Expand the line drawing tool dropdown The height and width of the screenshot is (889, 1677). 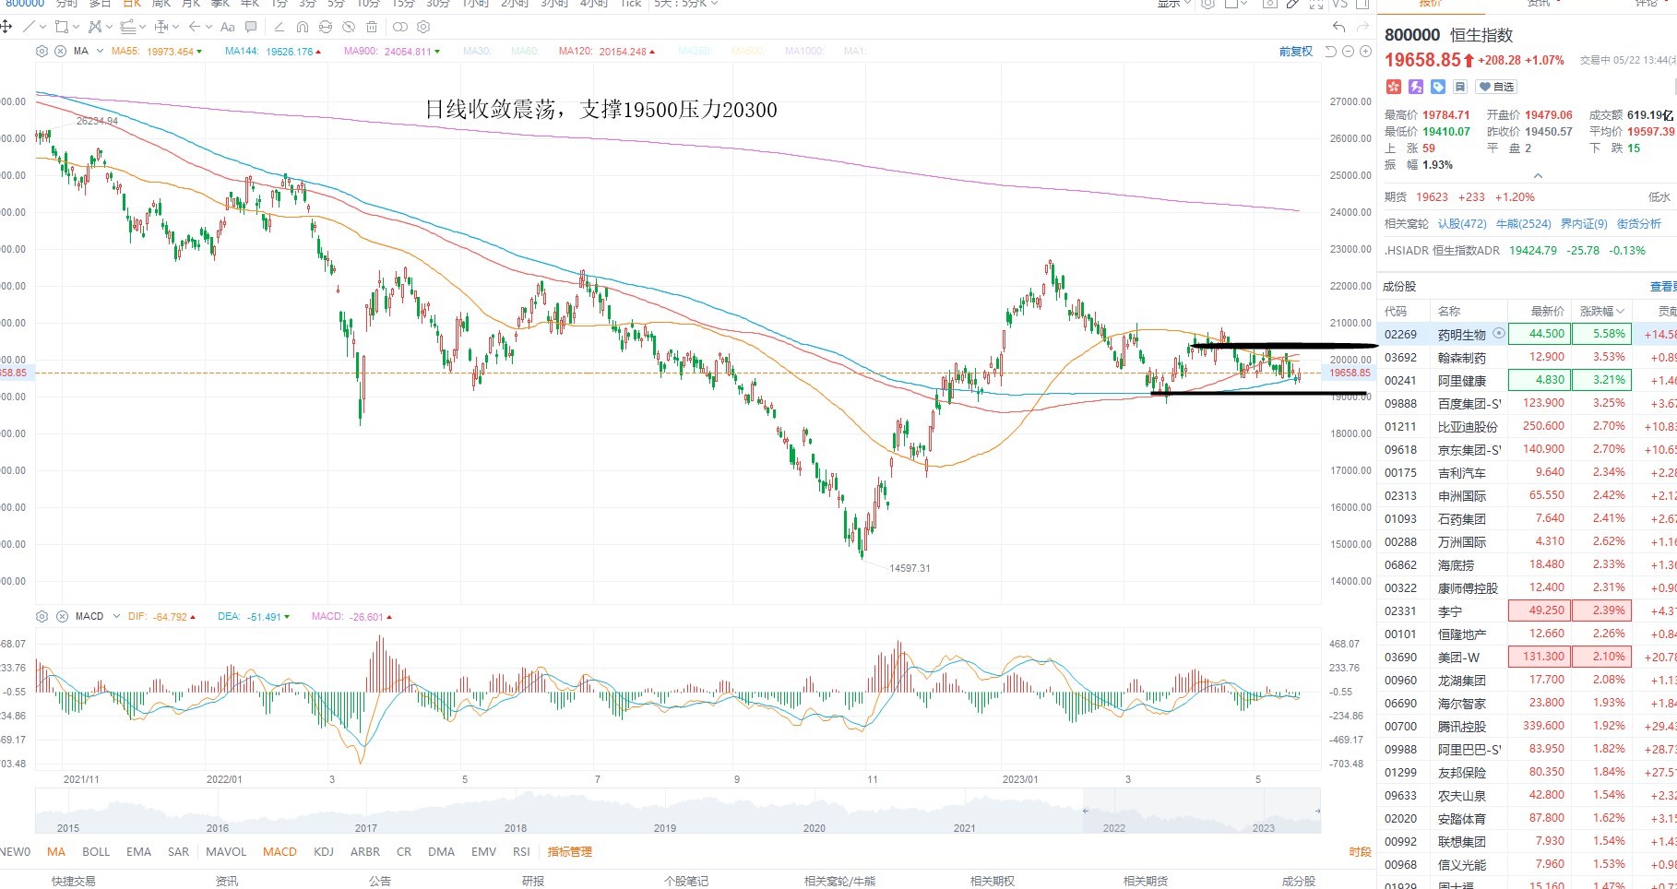coord(42,27)
